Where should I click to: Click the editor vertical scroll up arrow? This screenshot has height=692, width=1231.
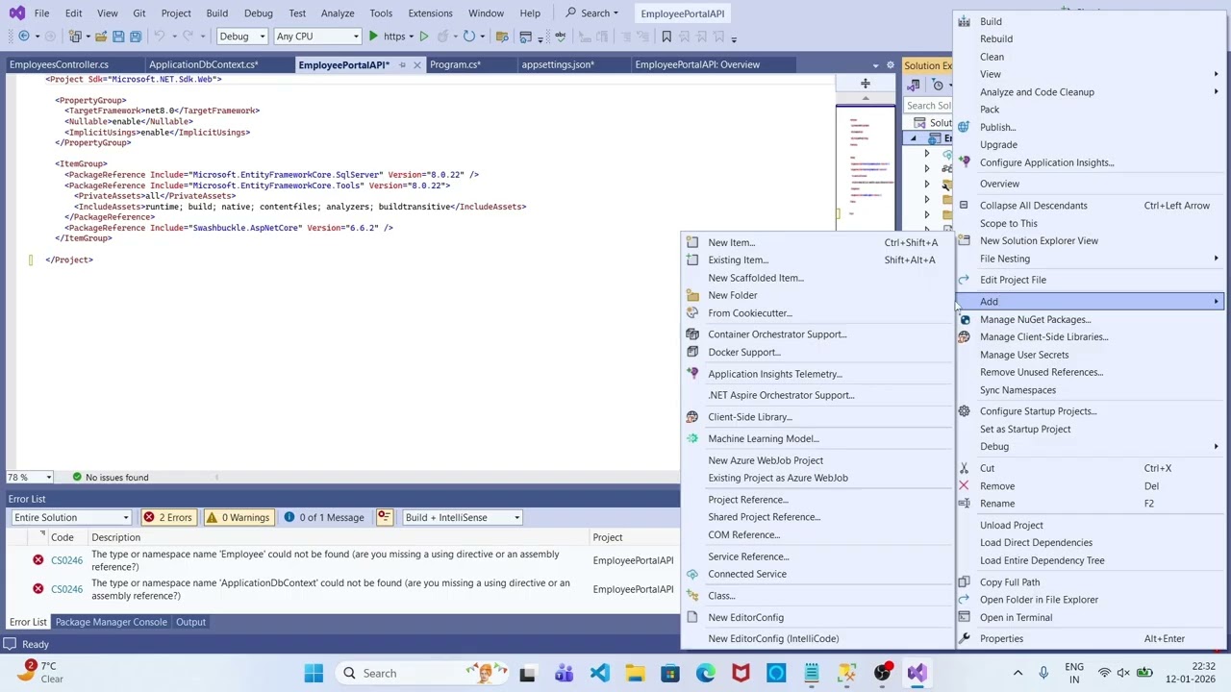[x=865, y=97]
